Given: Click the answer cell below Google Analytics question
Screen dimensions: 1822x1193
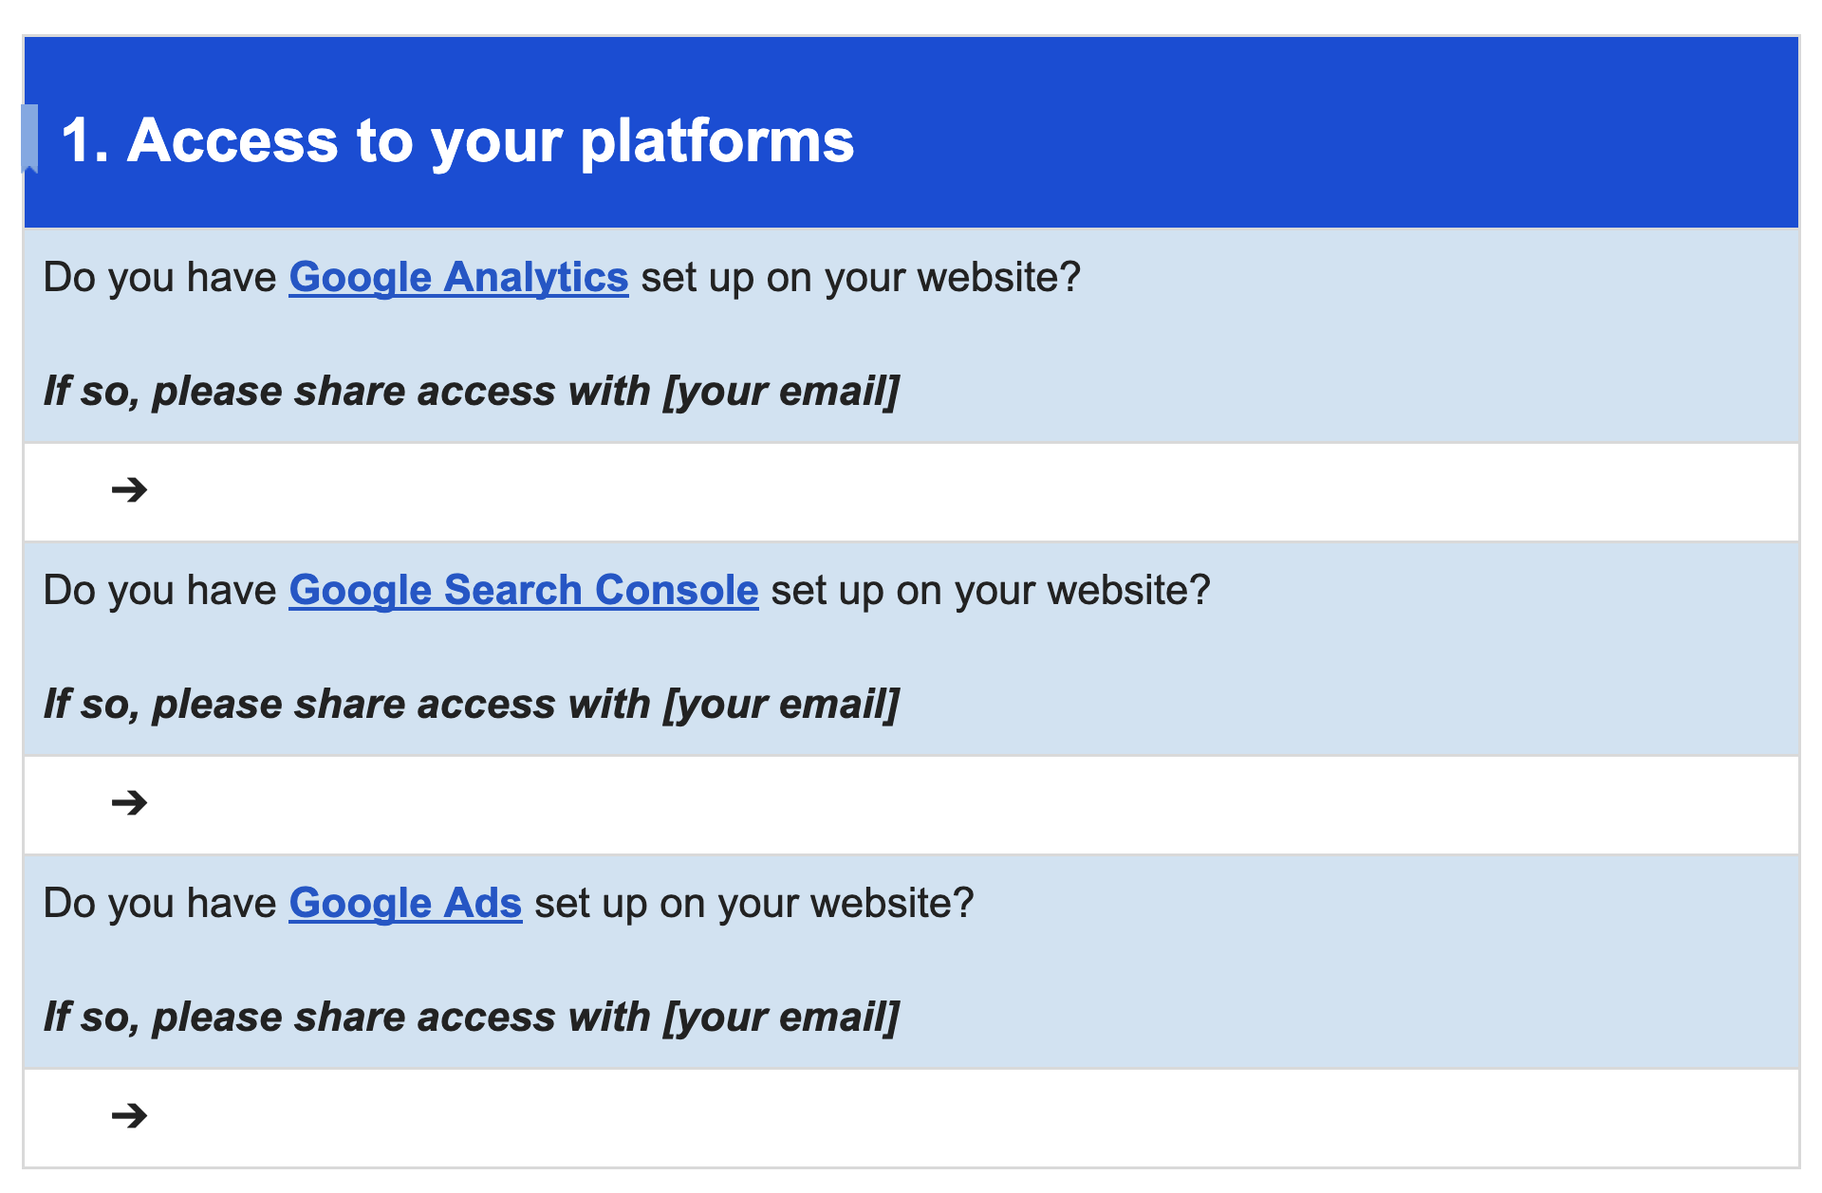Looking at the screenshot, I should point(911,492).
